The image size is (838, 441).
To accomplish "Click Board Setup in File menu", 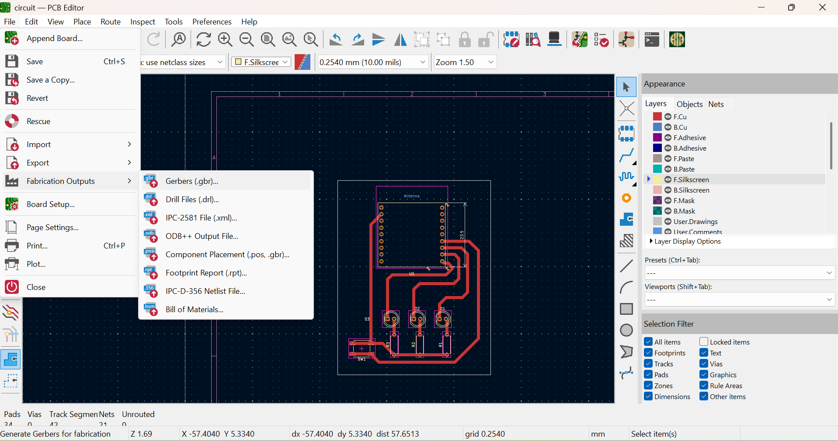I will pos(50,204).
